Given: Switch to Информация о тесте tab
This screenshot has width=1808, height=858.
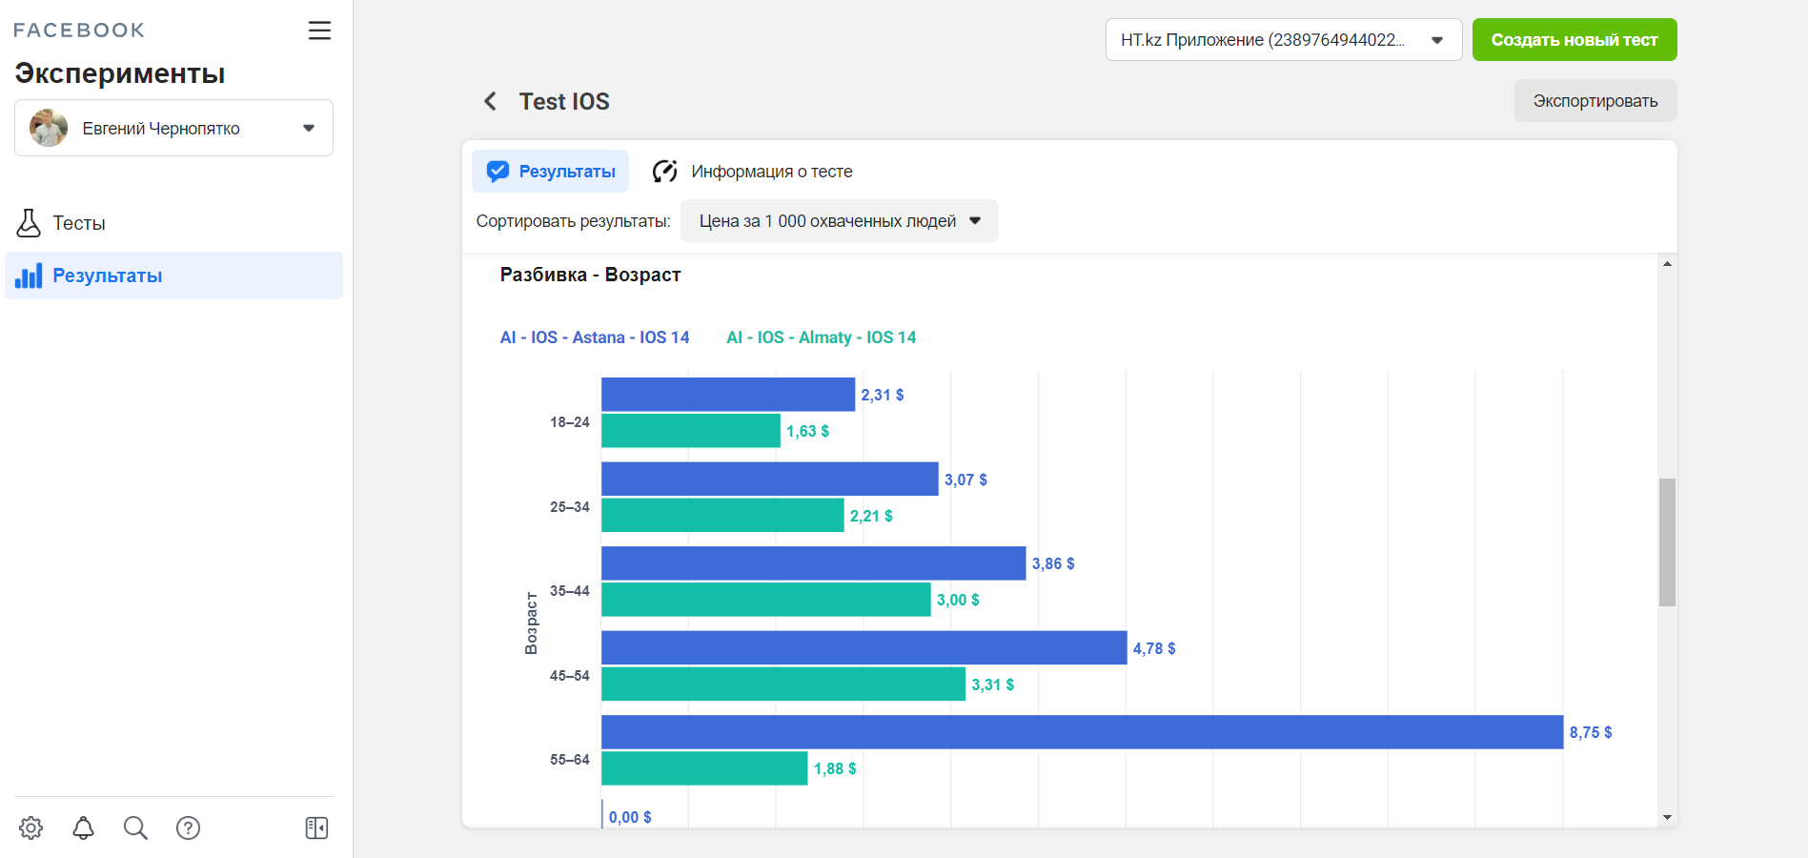Looking at the screenshot, I should (x=753, y=172).
